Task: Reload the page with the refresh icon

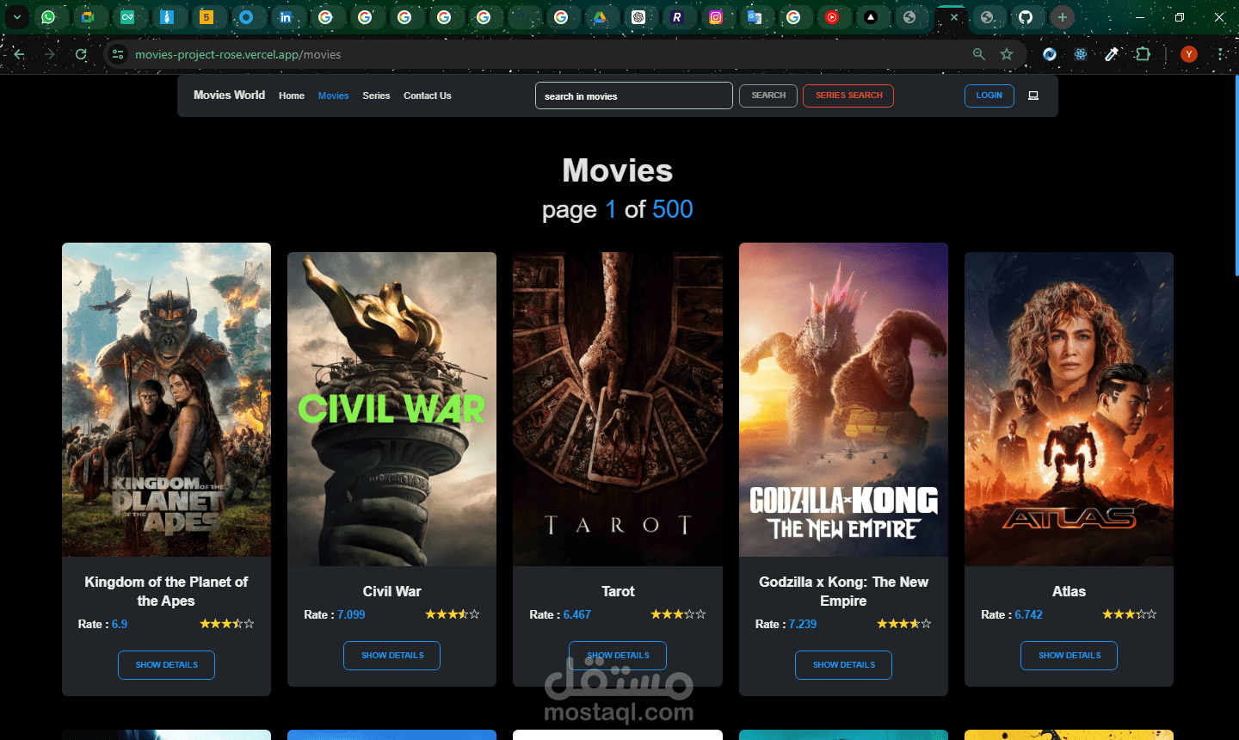Action: tap(81, 54)
